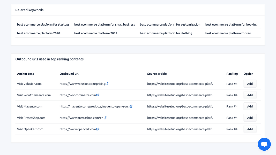The image size is (276, 155).
Task: Click the 'Visit PrestaShop.com' anchor text
Action: coord(31,118)
